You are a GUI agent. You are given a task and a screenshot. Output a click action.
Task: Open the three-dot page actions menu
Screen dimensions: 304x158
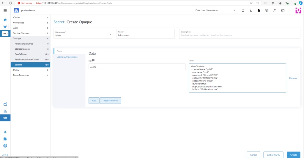[290, 10]
